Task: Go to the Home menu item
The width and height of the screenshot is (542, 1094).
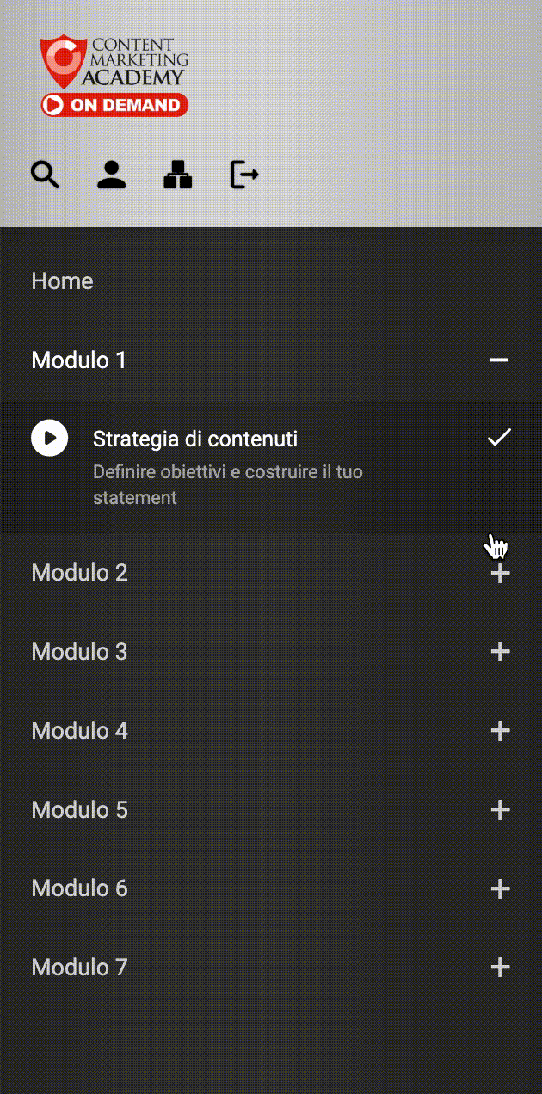Action: [x=62, y=281]
